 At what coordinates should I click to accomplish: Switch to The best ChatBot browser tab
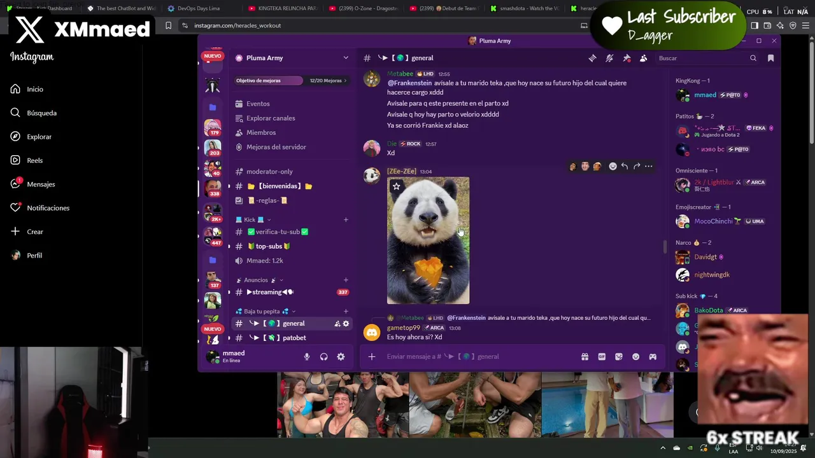(x=121, y=8)
